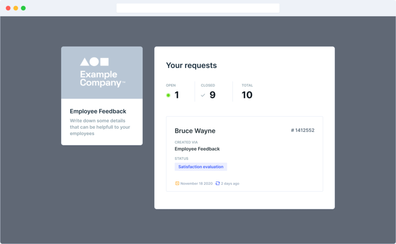Select the orange calendar icon on the request
396x244 pixels.
[x=177, y=184]
